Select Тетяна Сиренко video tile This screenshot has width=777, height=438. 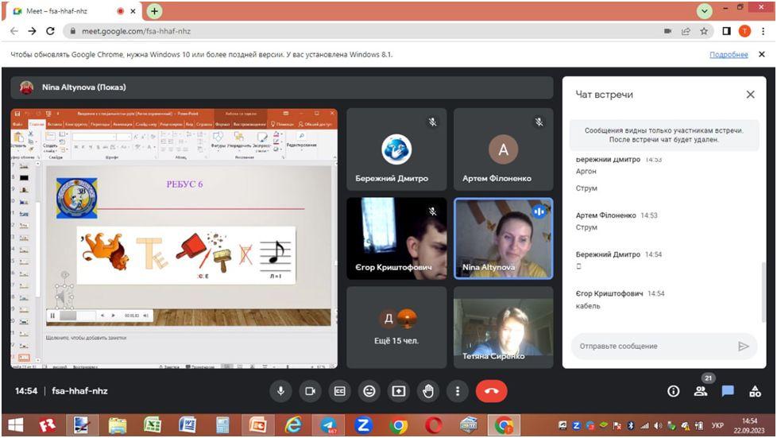click(x=504, y=328)
